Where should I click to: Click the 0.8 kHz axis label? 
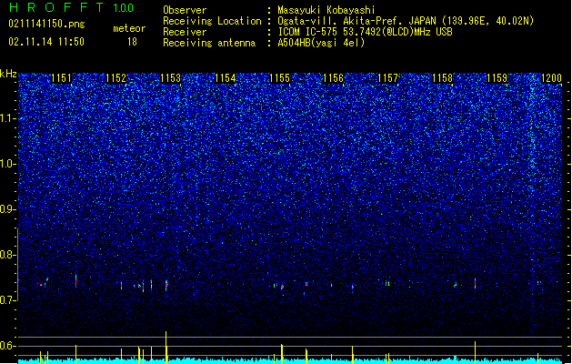coord(7,255)
